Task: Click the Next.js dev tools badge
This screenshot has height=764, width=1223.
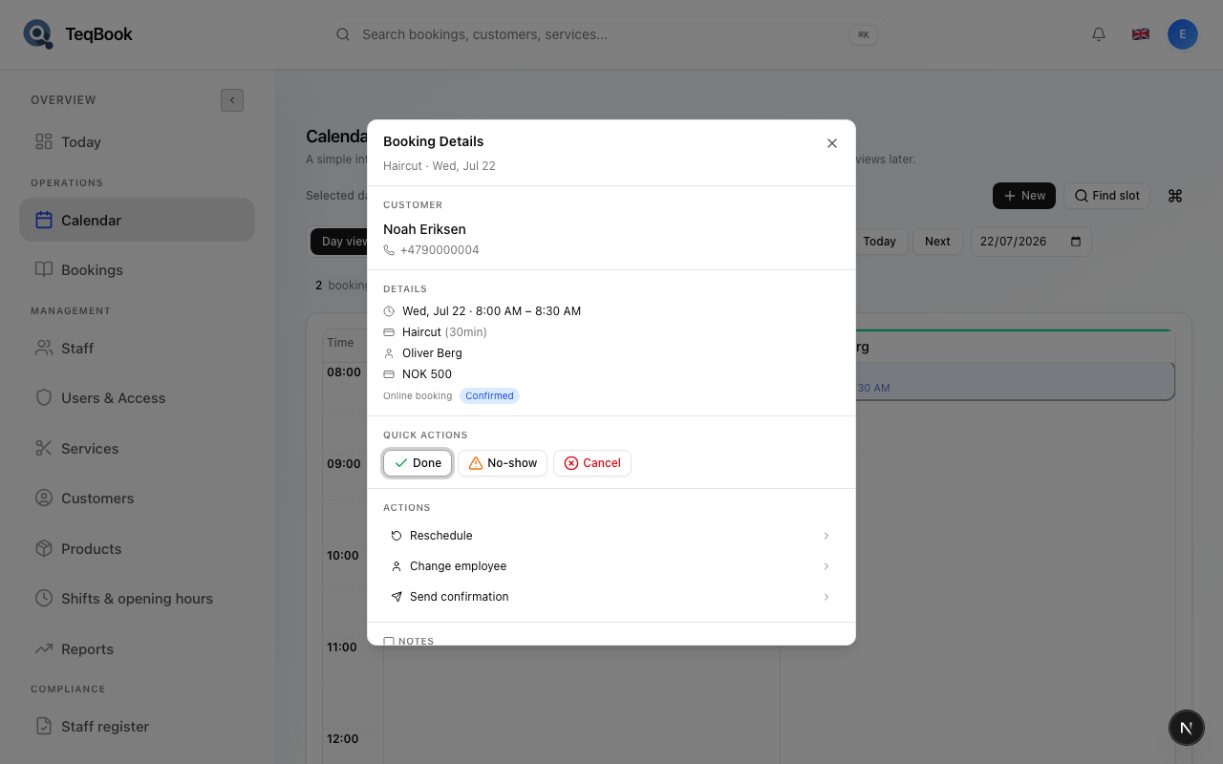Action: coord(1187,728)
